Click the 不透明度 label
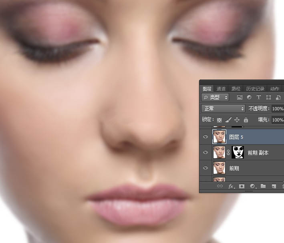284x243 pixels. pos(259,109)
